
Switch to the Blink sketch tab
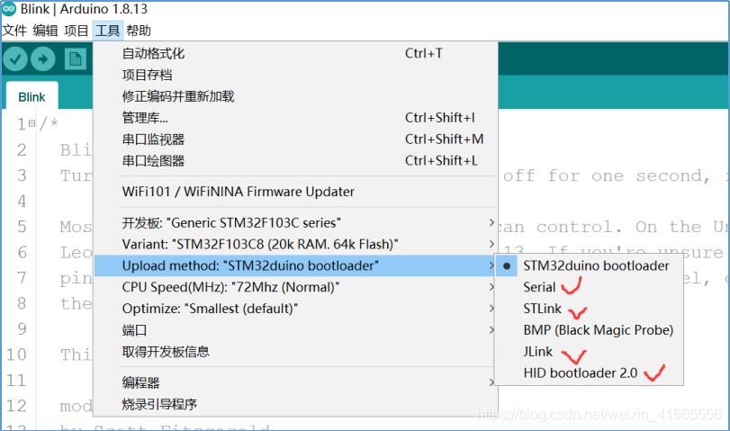pos(32,97)
